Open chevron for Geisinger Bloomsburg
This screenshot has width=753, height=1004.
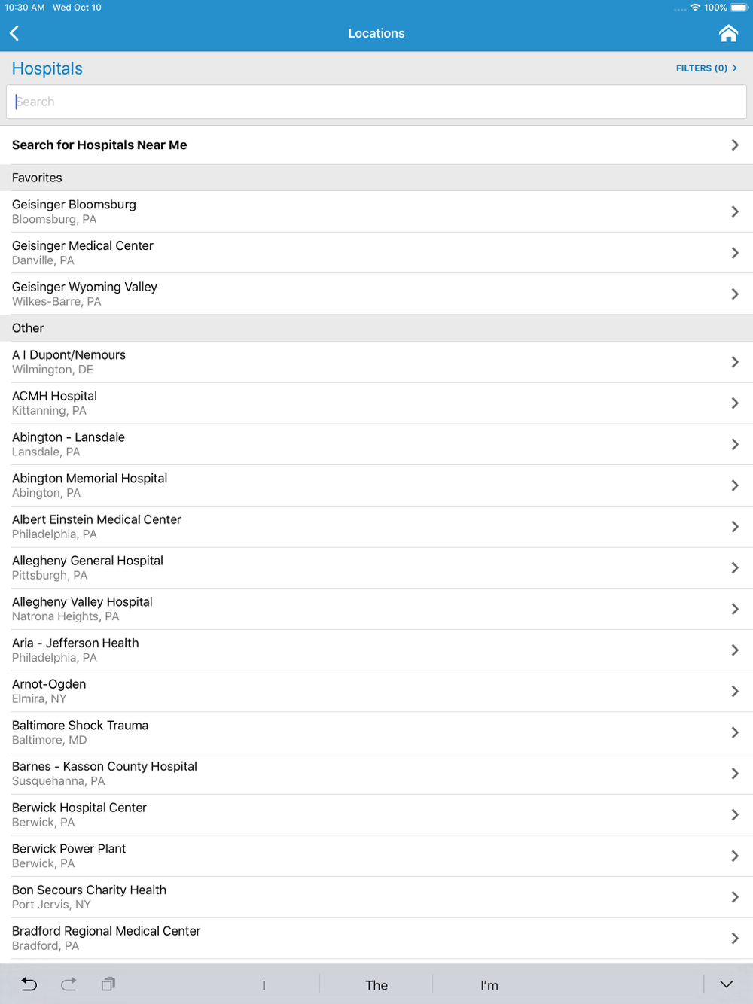pyautogui.click(x=735, y=211)
